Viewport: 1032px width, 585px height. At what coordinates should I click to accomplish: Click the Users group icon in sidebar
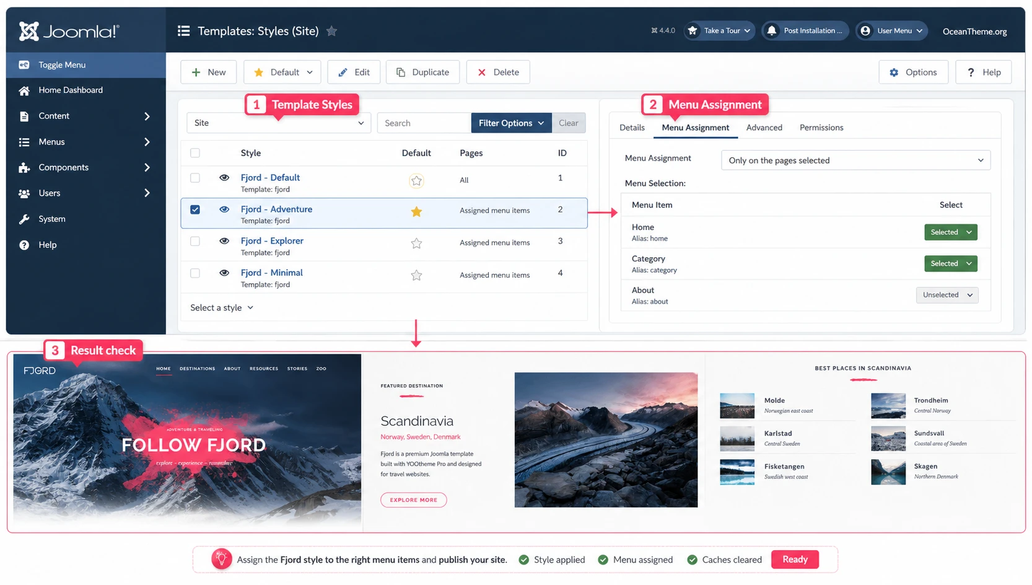(x=24, y=193)
